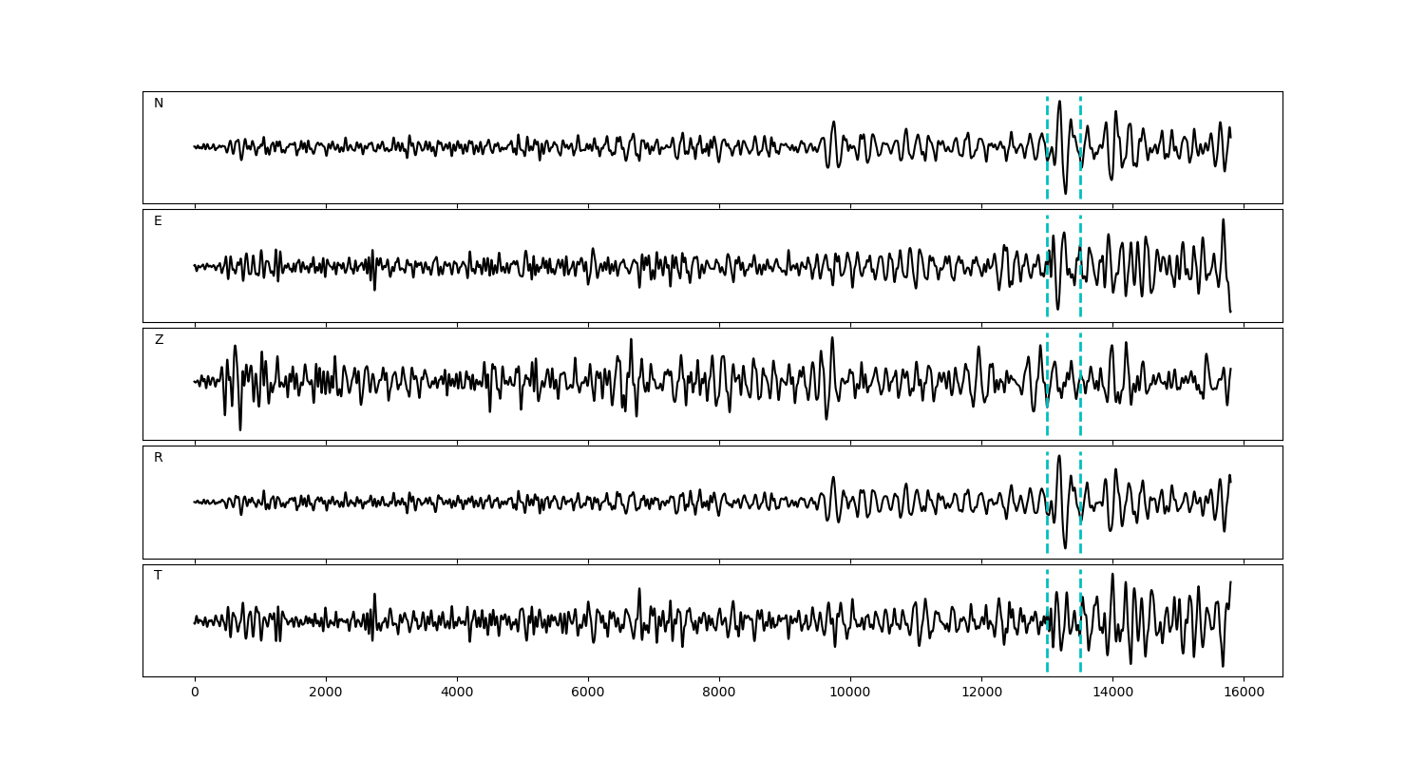Click the x-axis tick label 4000
This screenshot has width=1425, height=760.
(x=457, y=693)
